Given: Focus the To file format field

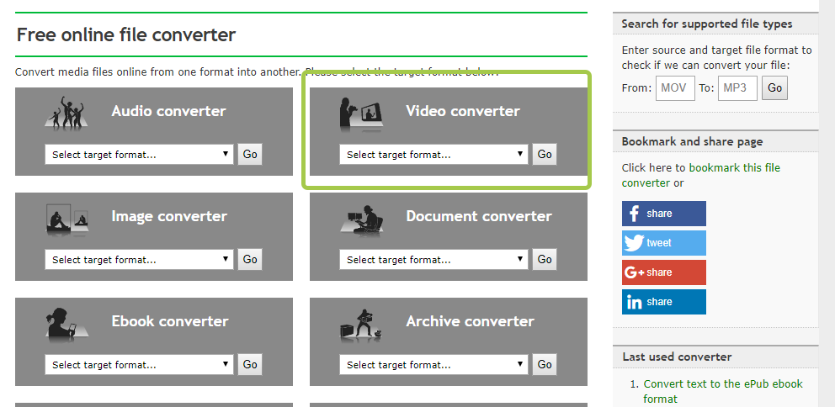Looking at the screenshot, I should coord(737,87).
